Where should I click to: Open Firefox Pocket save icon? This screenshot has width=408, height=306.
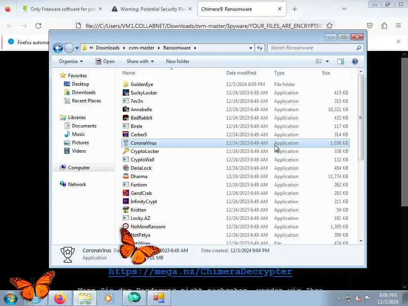(x=370, y=26)
